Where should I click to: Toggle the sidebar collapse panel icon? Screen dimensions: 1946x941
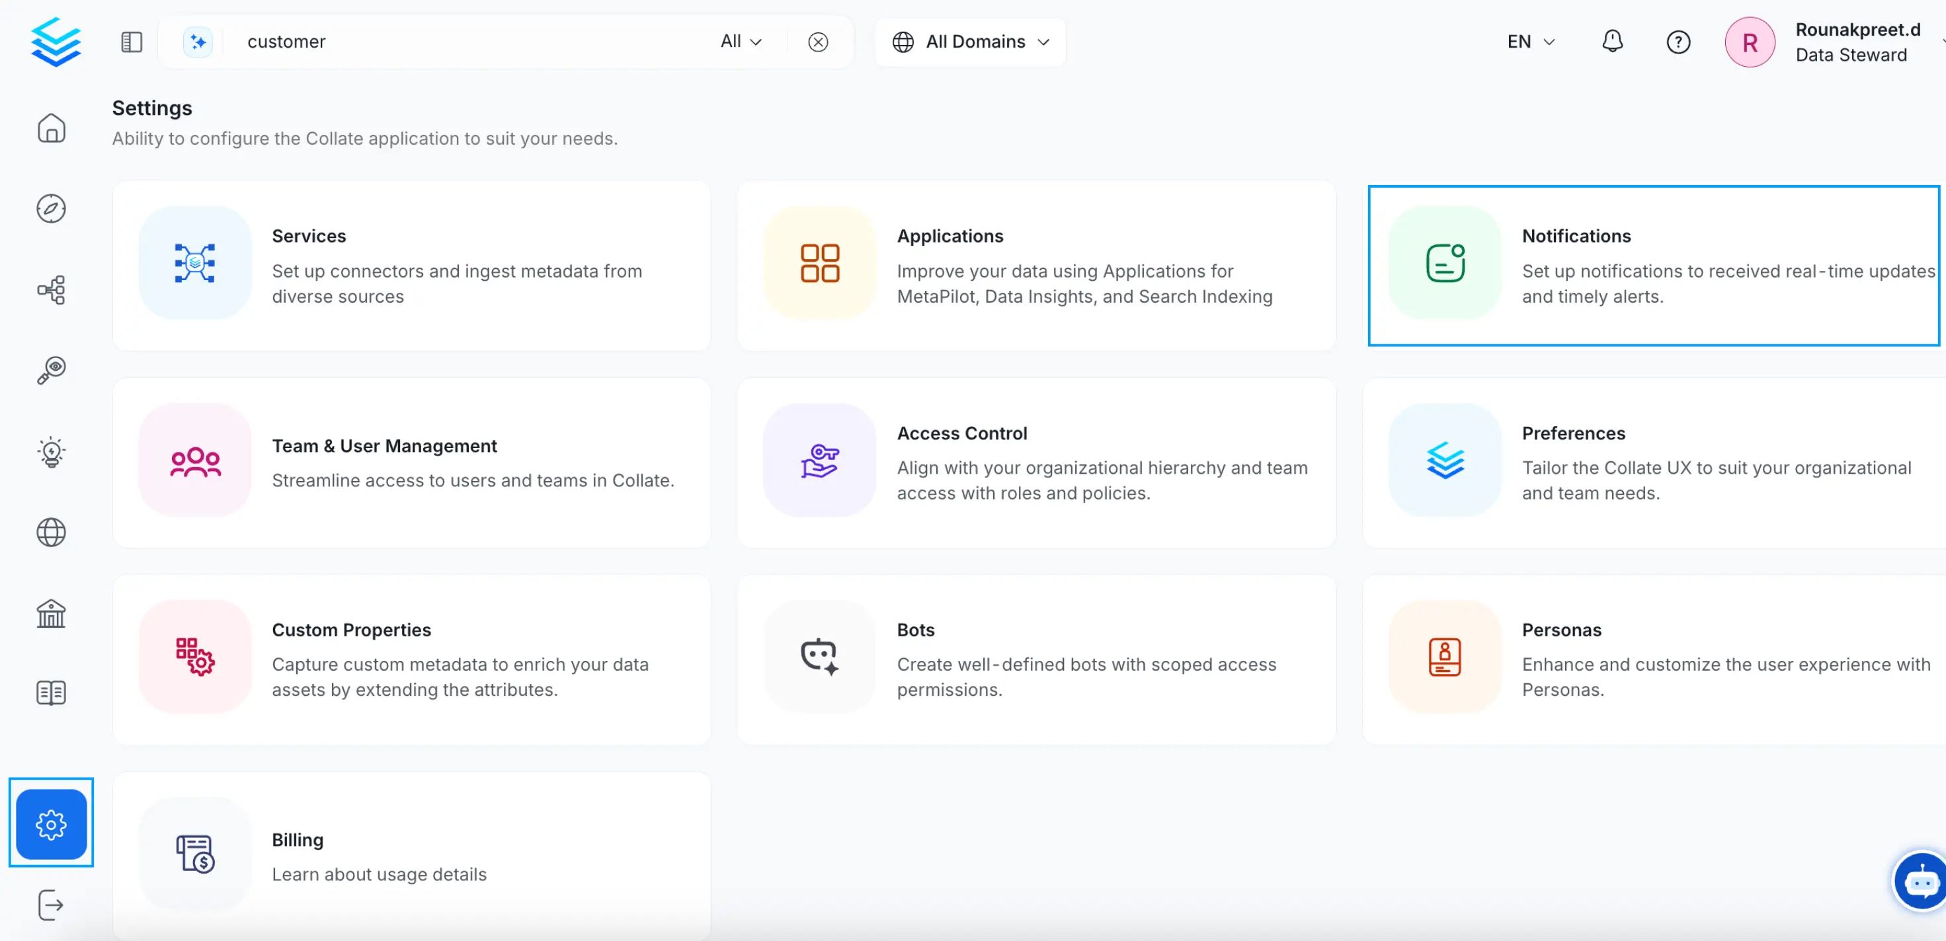(132, 42)
